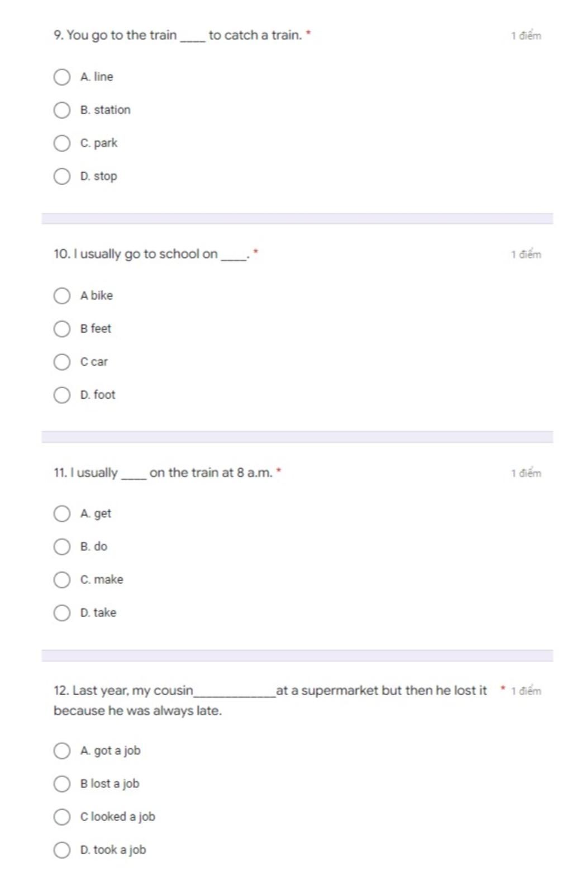Pick the C. park option
Screen dimensions: 572x887
tap(62, 143)
